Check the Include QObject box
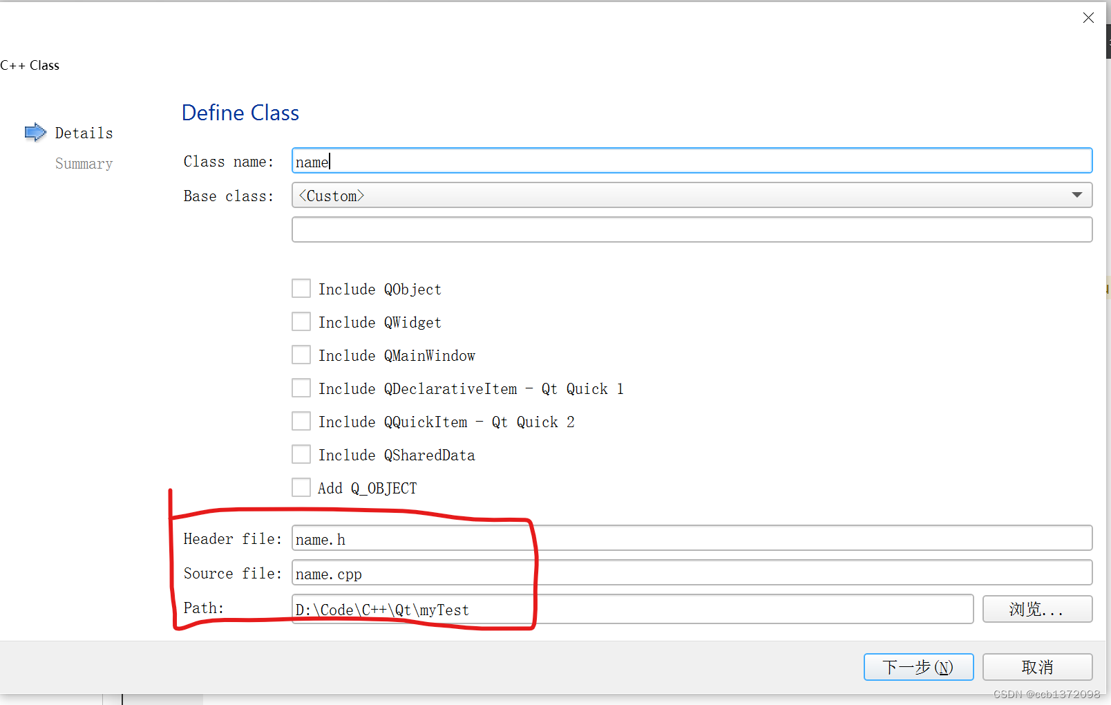Screen dimensions: 1111x705 coord(301,288)
